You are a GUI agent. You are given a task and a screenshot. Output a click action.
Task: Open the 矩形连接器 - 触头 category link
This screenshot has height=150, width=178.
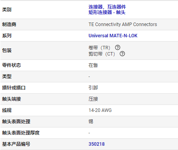coord(107,12)
